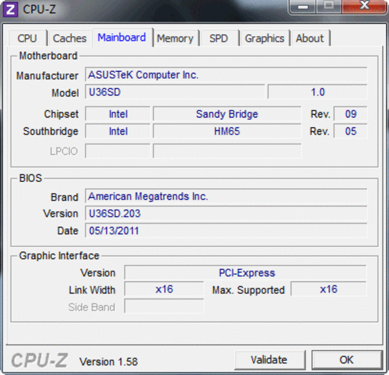Click the BIOS date field 05/13/2011
389x375 pixels.
[x=226, y=231]
